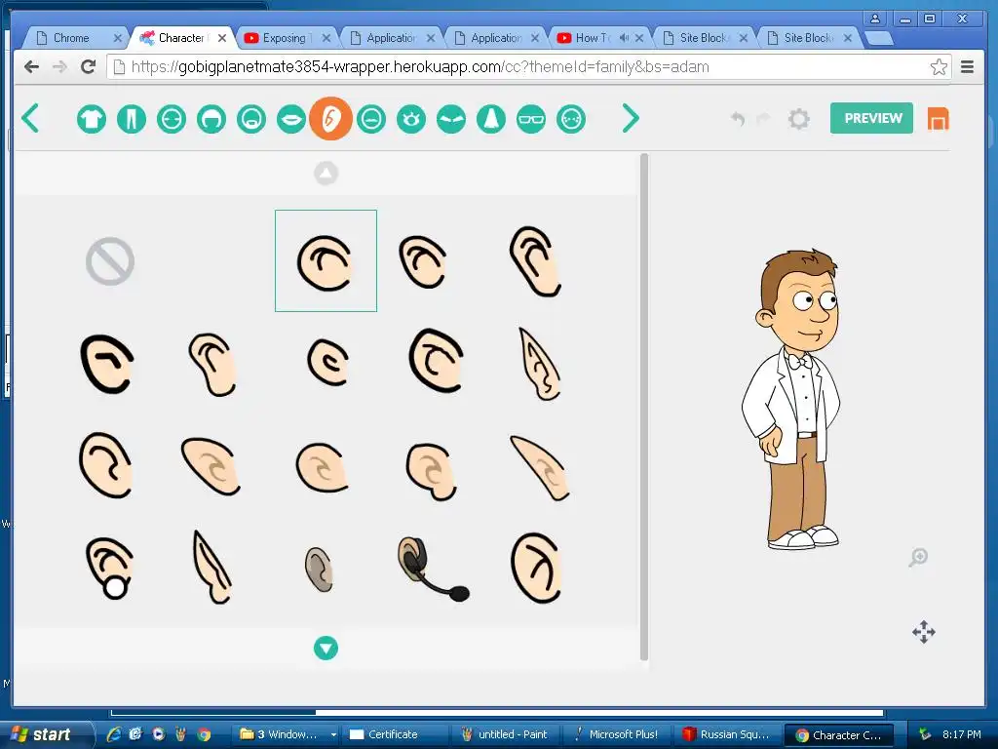Switch to the Exposing YouTube tab
Image resolution: width=998 pixels, height=749 pixels.
[287, 38]
